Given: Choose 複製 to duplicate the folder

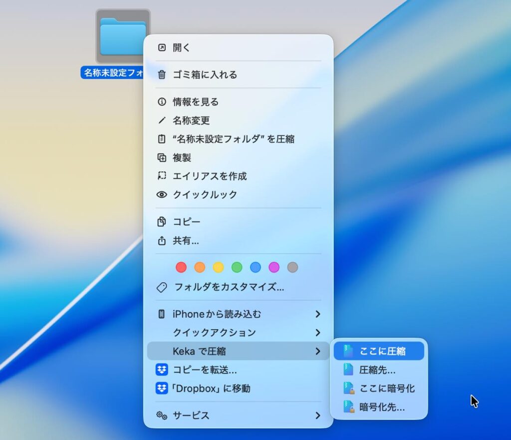Looking at the screenshot, I should tap(182, 158).
